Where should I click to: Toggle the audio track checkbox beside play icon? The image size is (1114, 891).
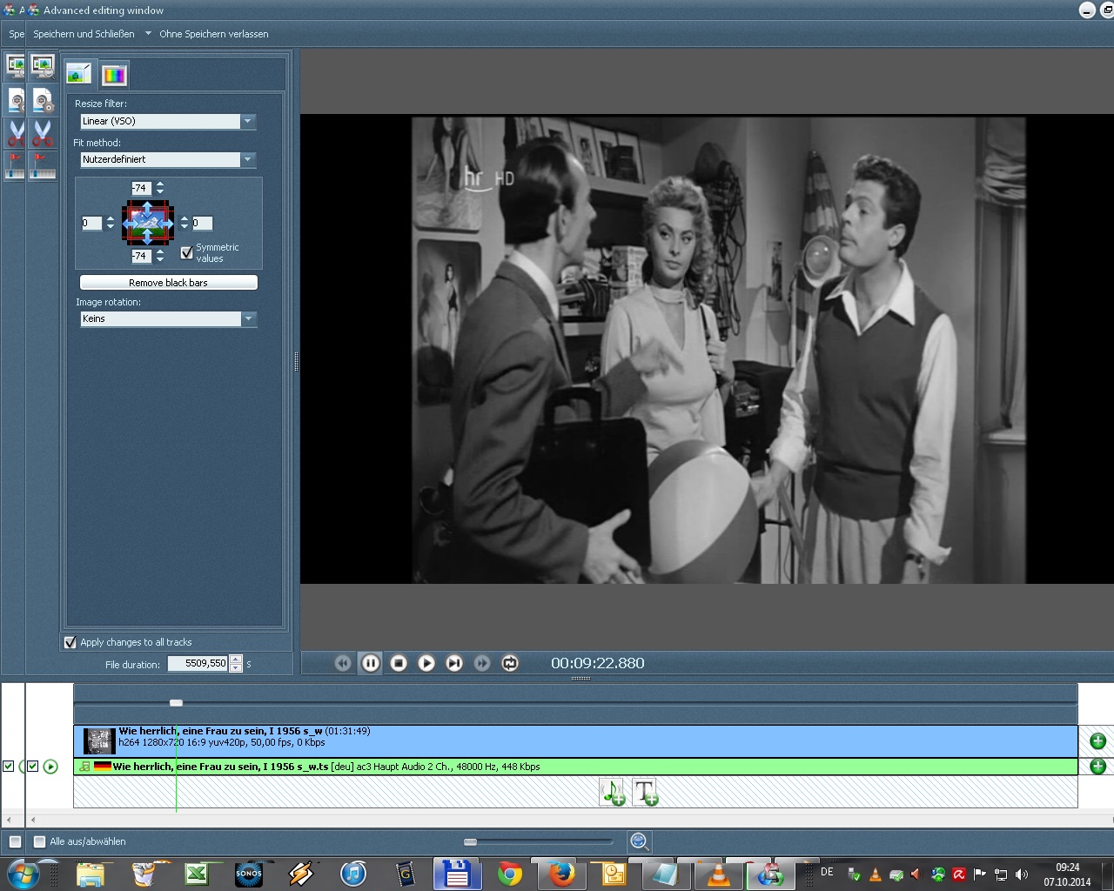pos(33,767)
